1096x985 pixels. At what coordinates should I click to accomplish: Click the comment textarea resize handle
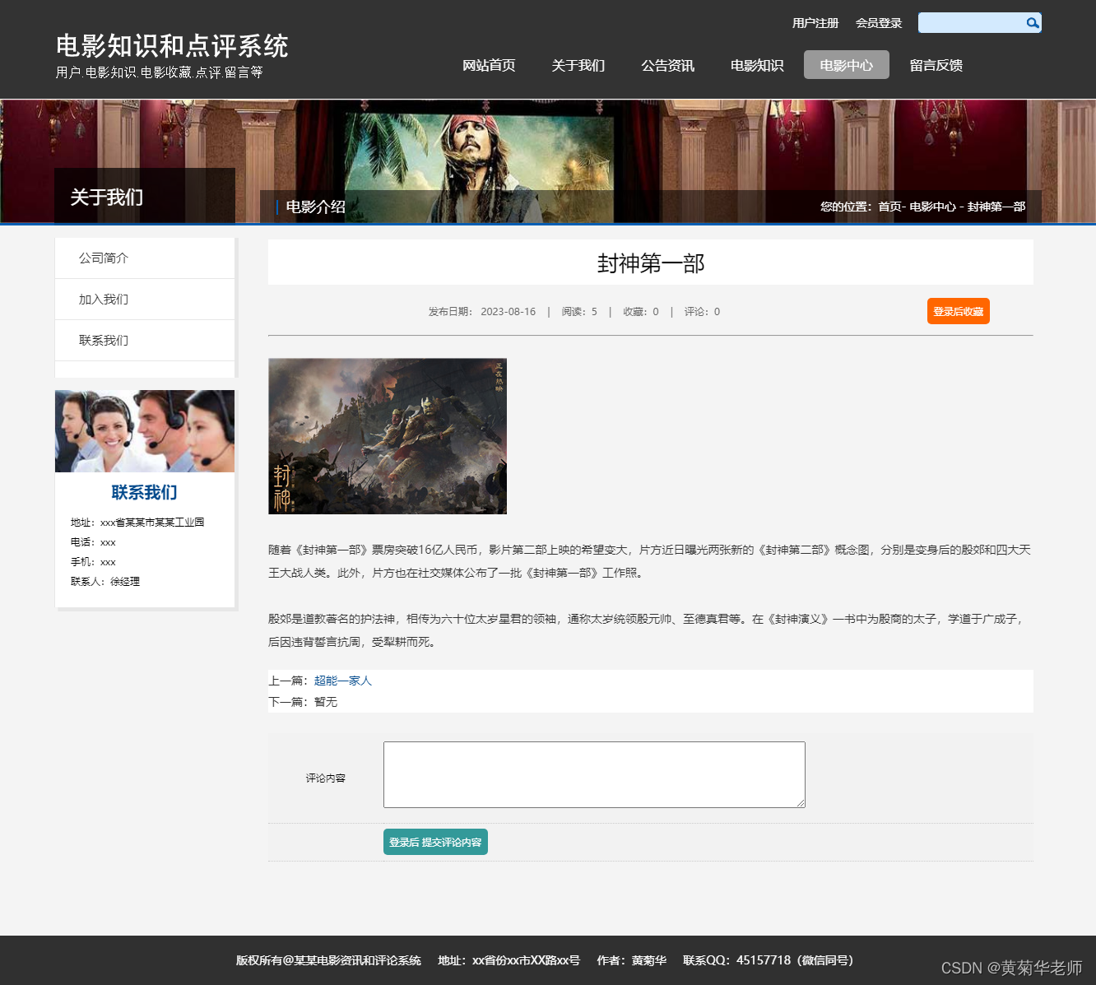pyautogui.click(x=801, y=803)
